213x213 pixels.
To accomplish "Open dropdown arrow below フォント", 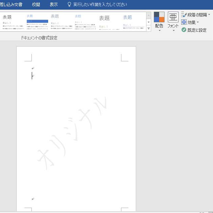I will [173, 31].
